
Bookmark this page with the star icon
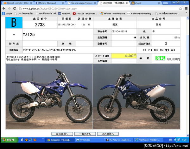180,8
